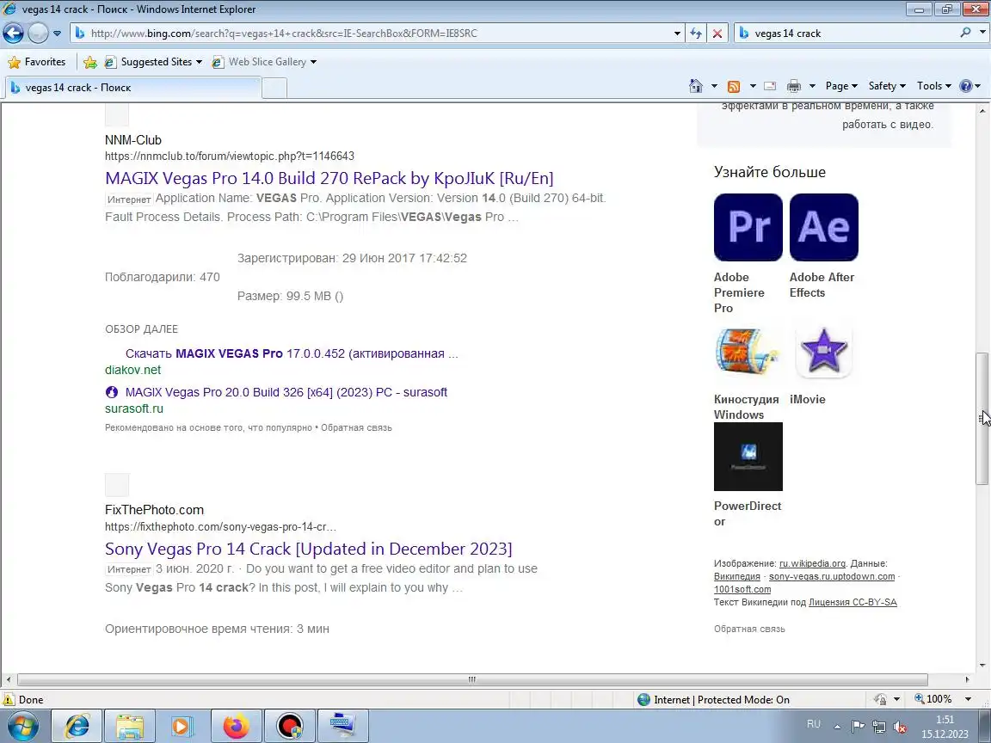Open Лицензия CC-BY-SA link
991x743 pixels.
[x=853, y=602]
